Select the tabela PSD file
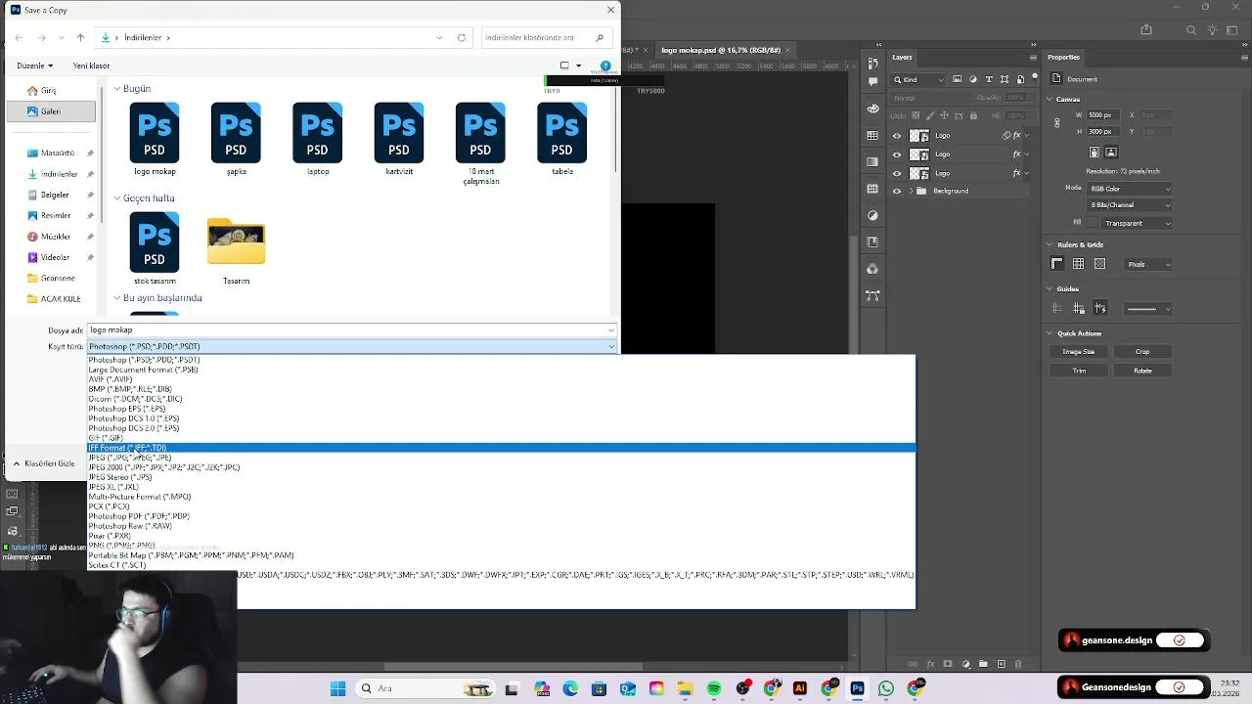1252x704 pixels. 561,139
